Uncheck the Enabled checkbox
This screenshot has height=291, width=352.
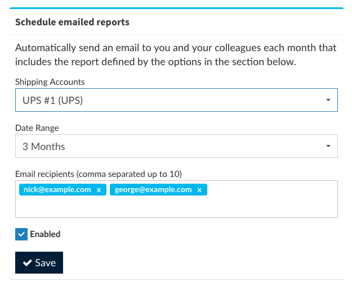point(21,234)
